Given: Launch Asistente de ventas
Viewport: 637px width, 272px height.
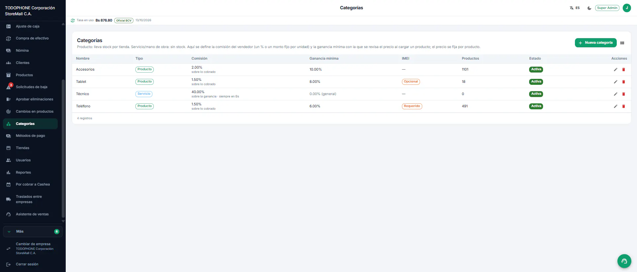Looking at the screenshot, I should (31, 214).
